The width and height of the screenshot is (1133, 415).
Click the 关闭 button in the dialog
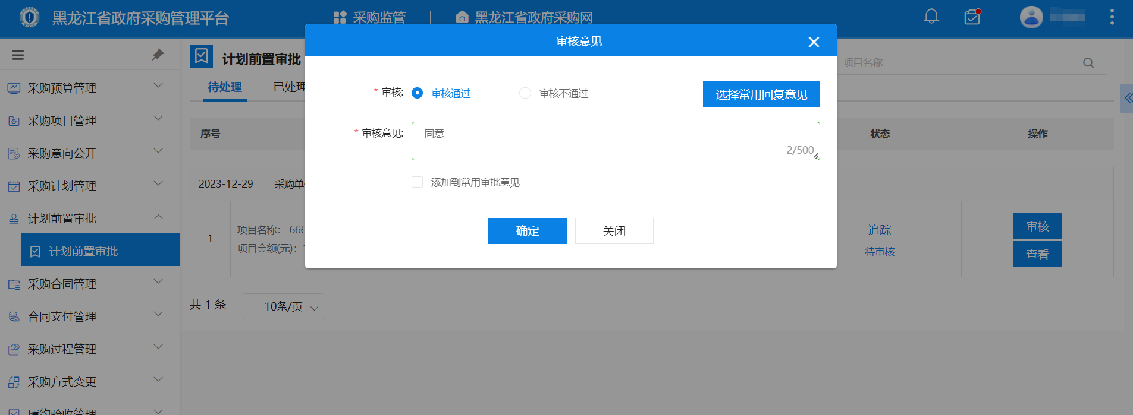click(614, 231)
